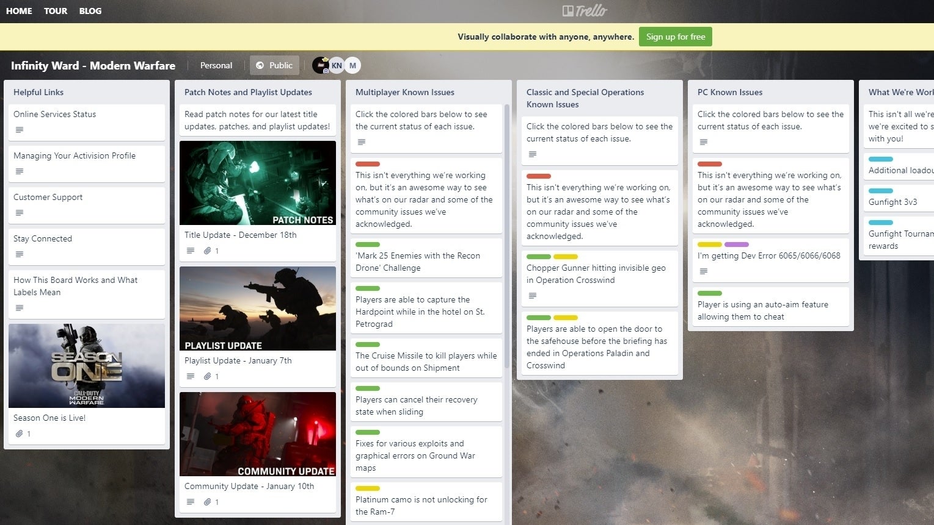Click description icon on Managing Your Activision Profile
This screenshot has width=934, height=525.
pyautogui.click(x=20, y=171)
